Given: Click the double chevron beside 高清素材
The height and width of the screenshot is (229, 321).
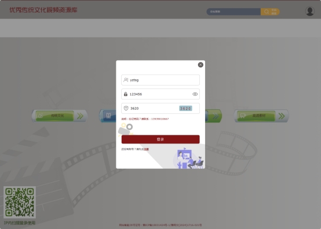Looking at the screenshot, I should point(282,116).
